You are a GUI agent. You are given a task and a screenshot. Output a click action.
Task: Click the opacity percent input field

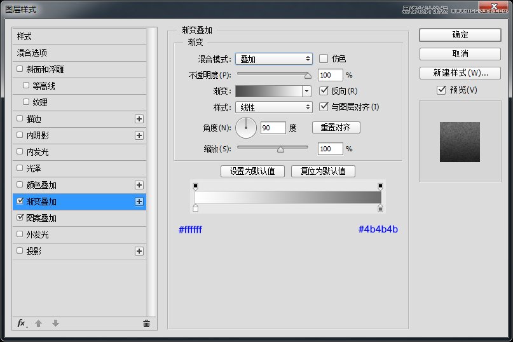coord(330,75)
